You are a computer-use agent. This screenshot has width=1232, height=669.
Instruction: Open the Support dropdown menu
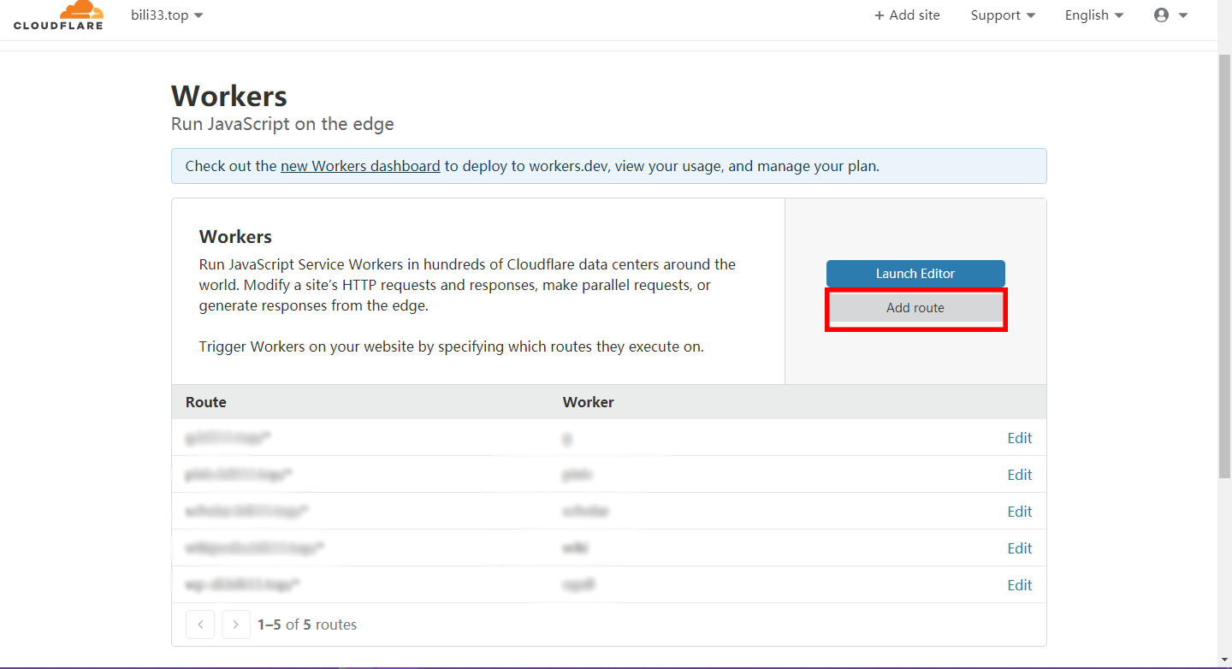pyautogui.click(x=1003, y=15)
